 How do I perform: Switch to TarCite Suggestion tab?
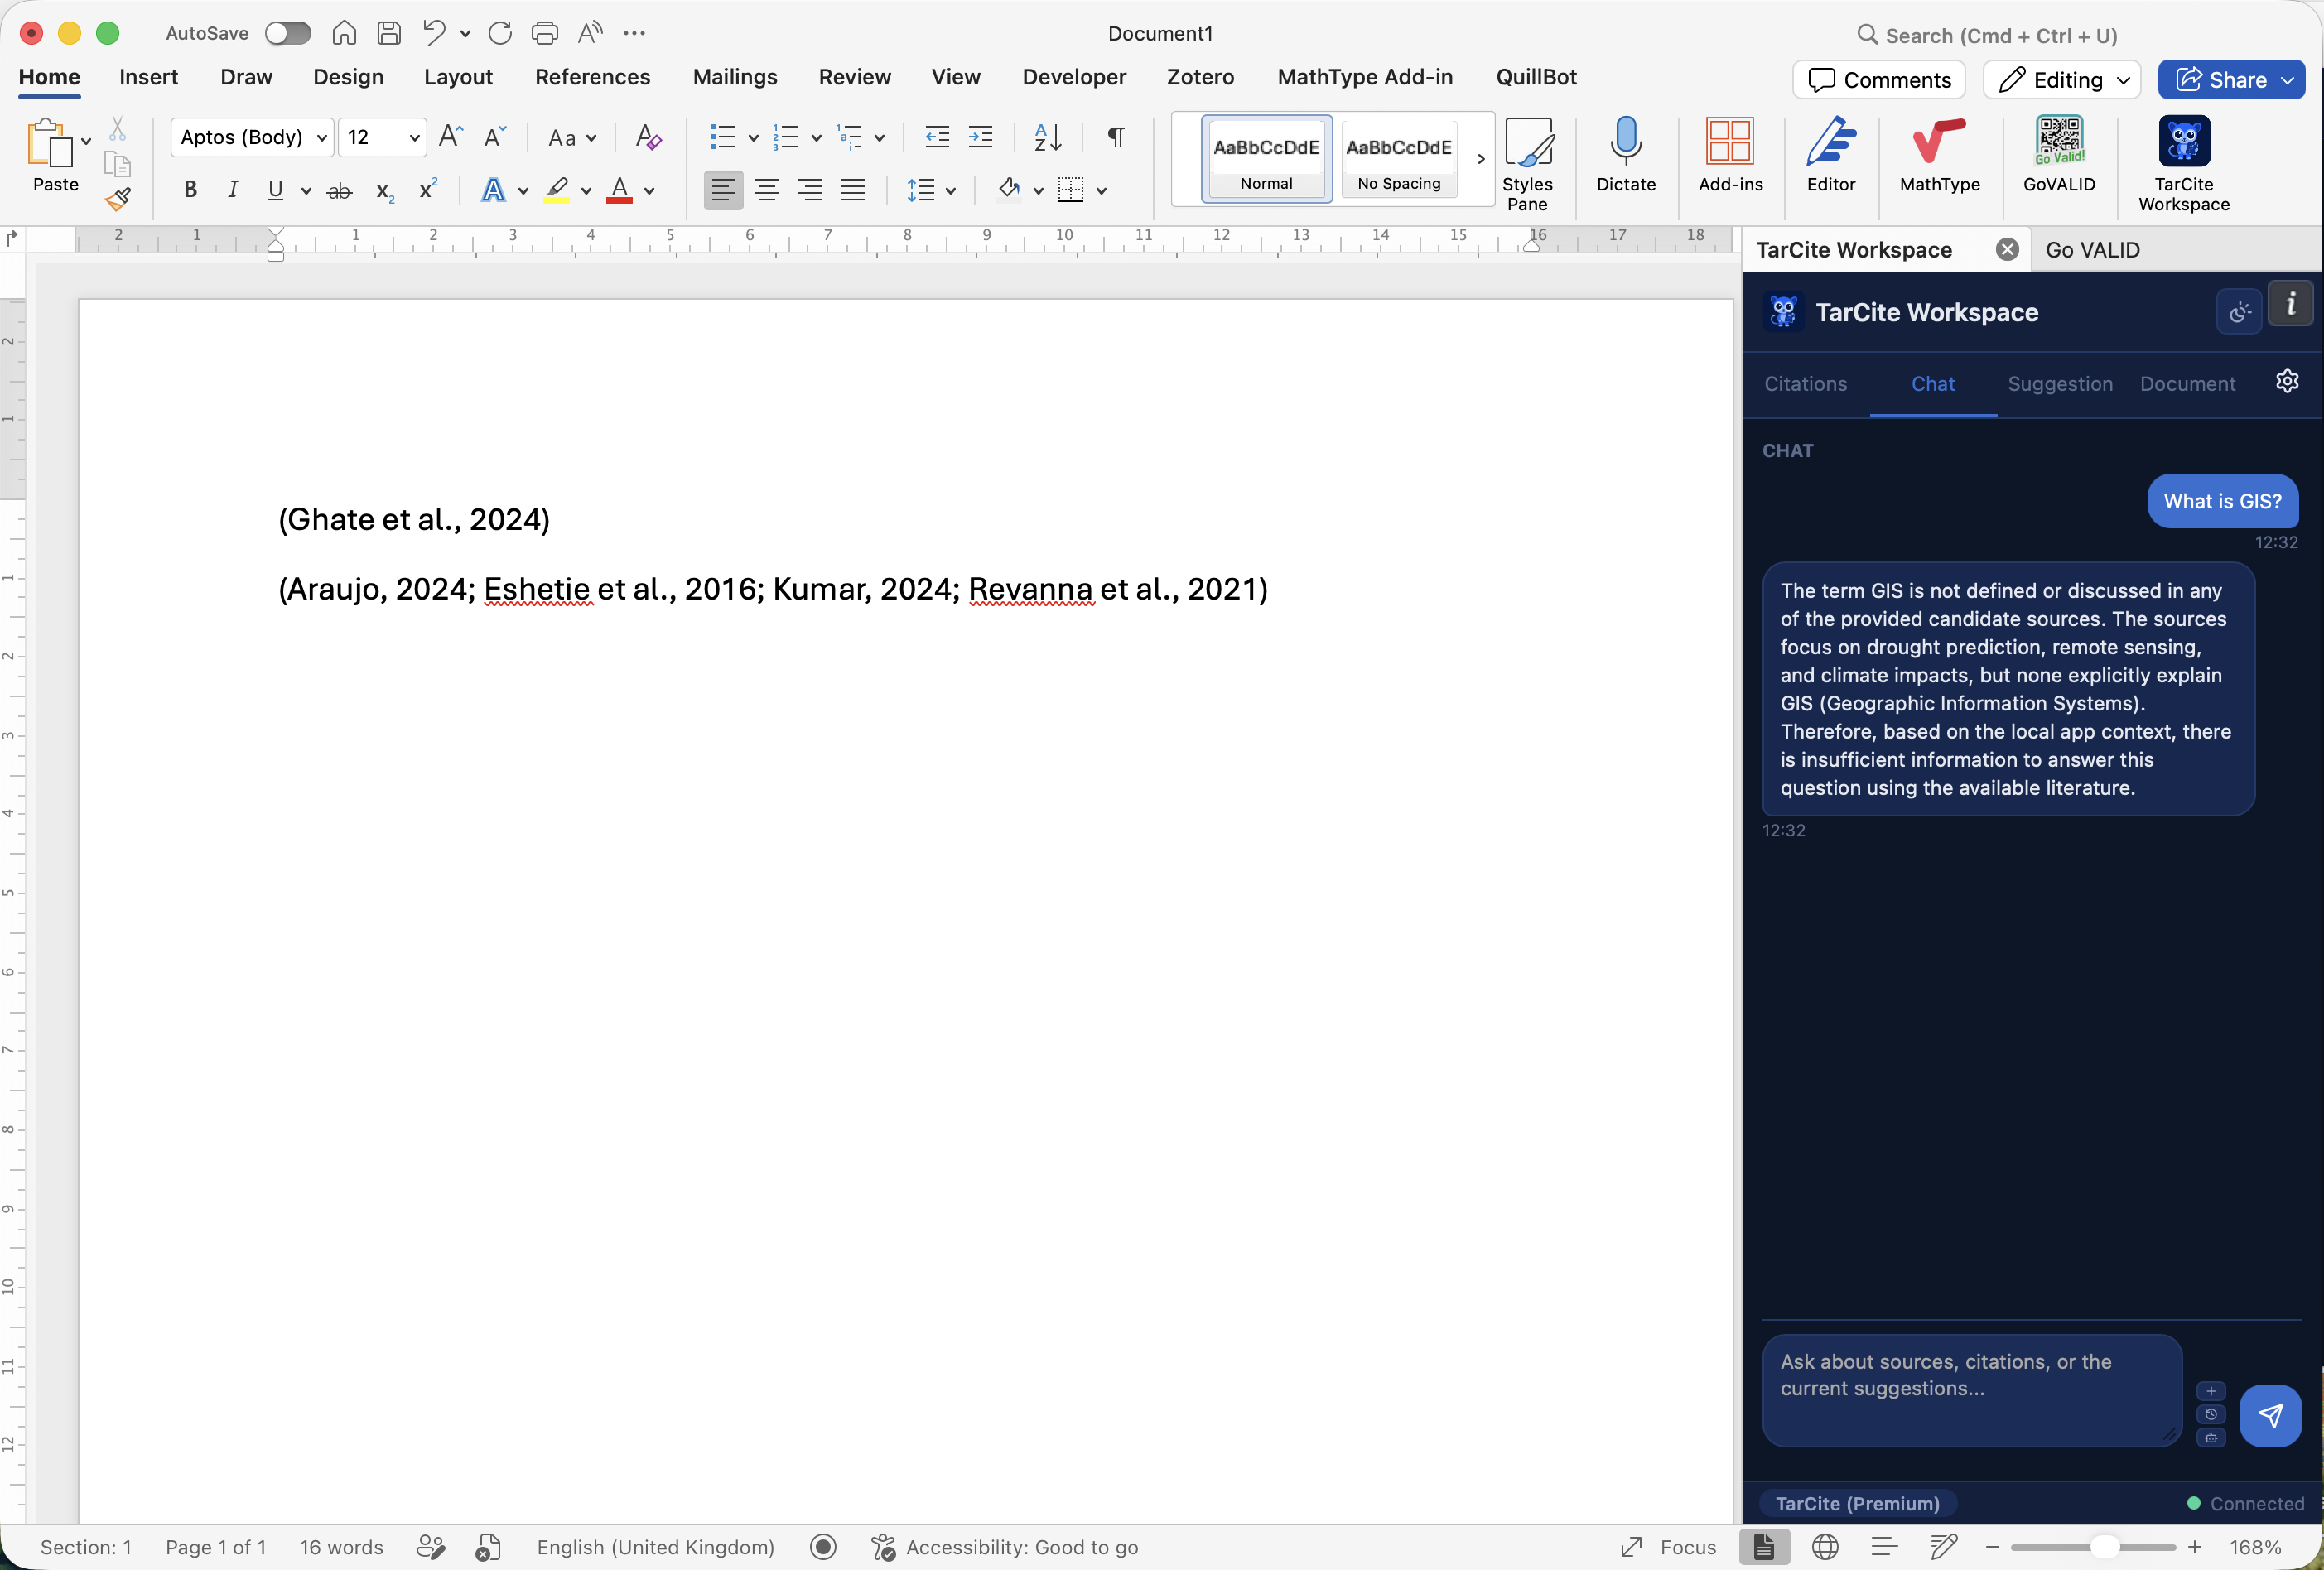click(2060, 384)
